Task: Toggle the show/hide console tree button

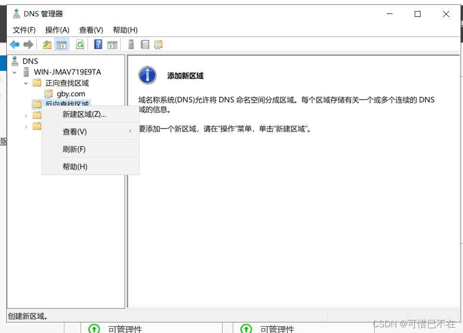Action: pos(62,45)
